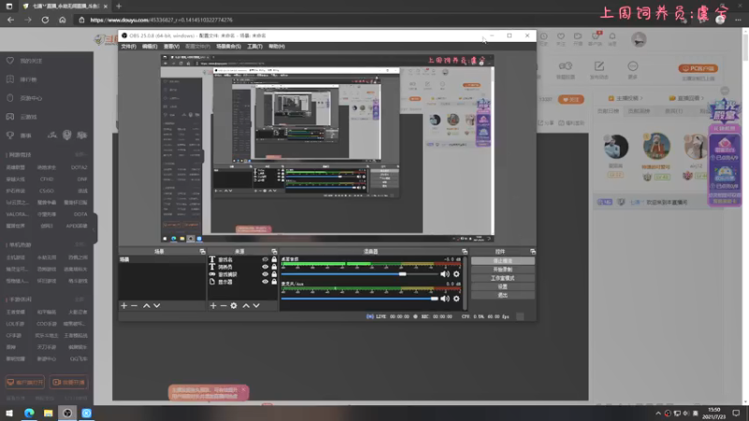This screenshot has height=421, width=749.
Task: Click orange 关注 follow button on Douyu
Action: click(x=571, y=99)
